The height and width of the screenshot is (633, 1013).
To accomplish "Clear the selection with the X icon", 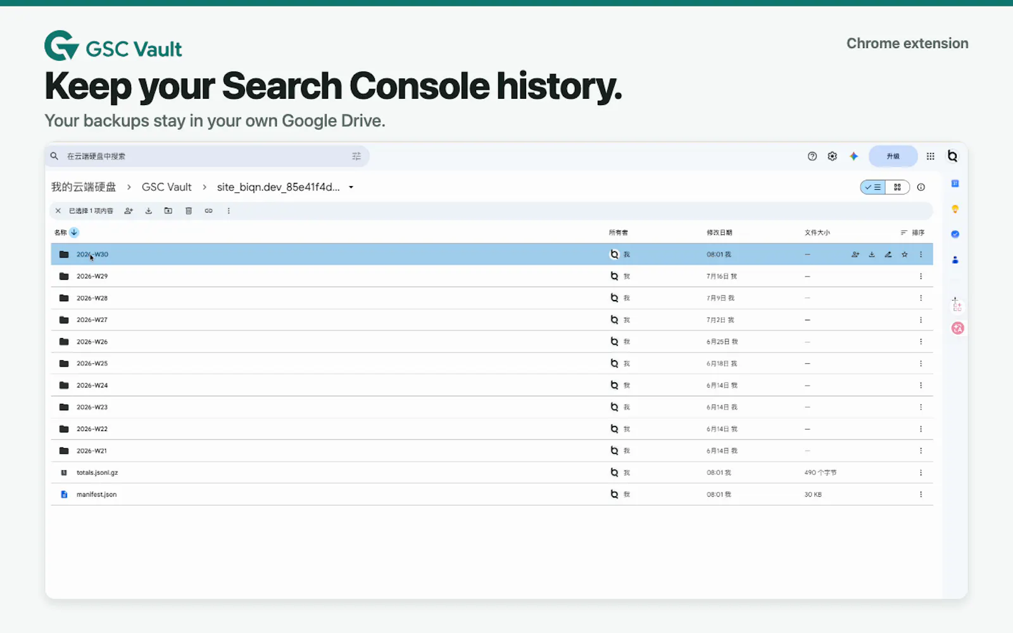I will click(58, 211).
